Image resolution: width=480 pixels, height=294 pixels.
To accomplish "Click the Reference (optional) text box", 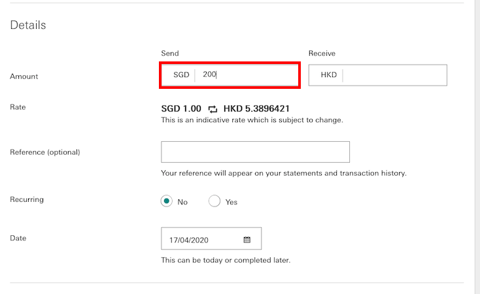I will [255, 152].
